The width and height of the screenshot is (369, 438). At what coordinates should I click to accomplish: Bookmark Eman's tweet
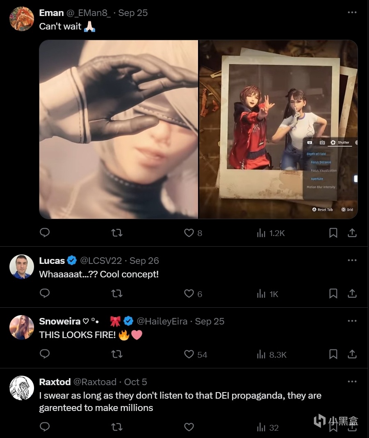[333, 233]
